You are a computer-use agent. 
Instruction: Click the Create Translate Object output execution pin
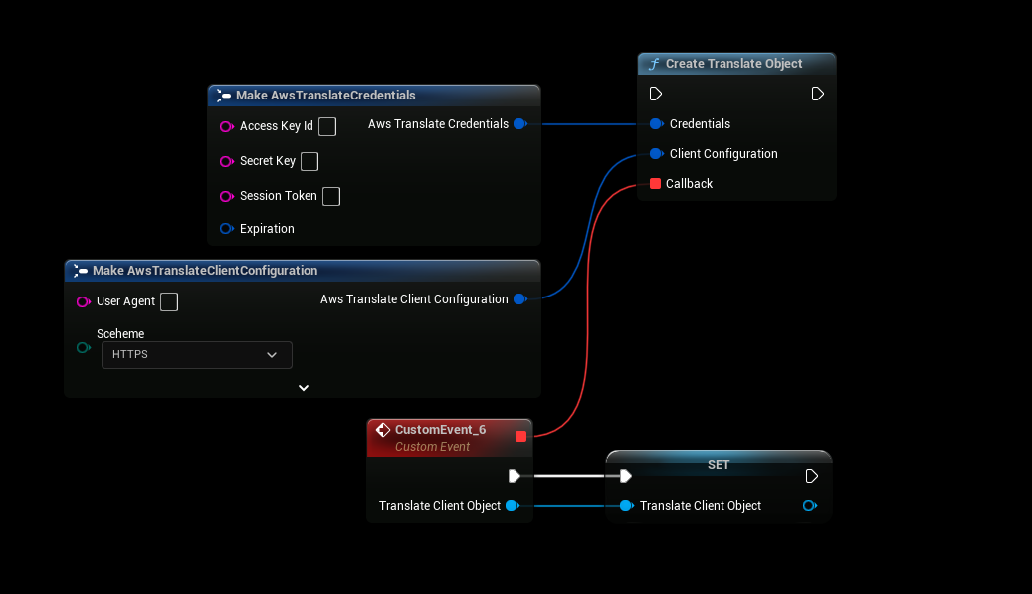coord(817,94)
